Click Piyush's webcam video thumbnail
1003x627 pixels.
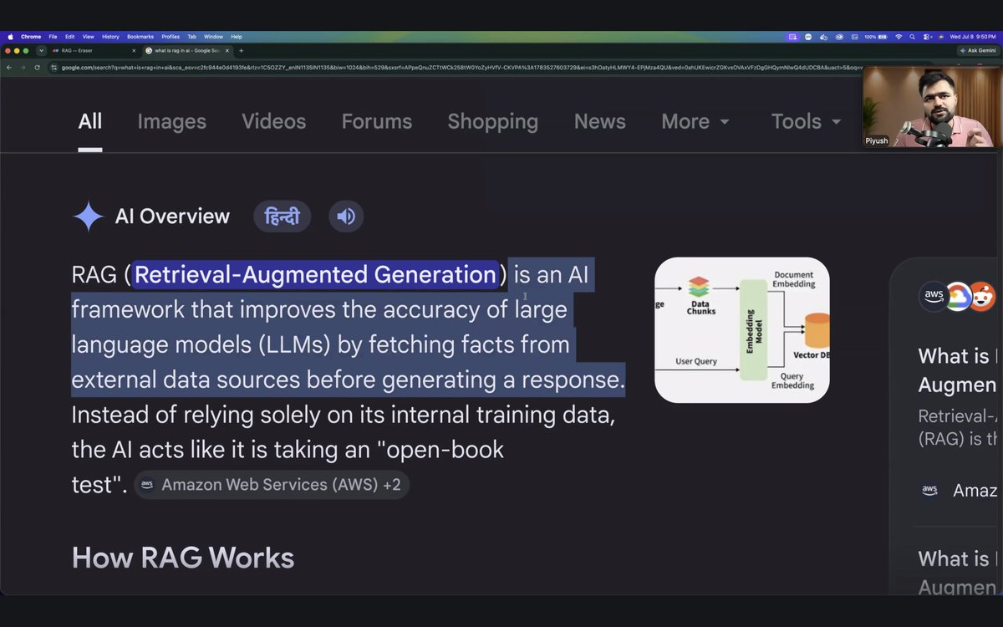932,106
